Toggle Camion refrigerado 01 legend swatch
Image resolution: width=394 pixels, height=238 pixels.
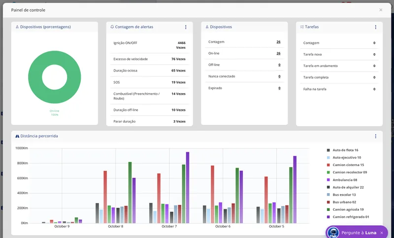pos(328,217)
